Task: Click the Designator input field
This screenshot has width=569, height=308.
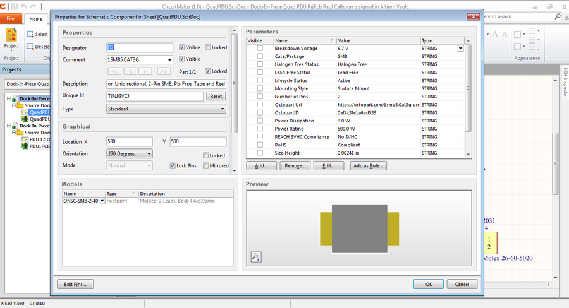Action: [140, 47]
